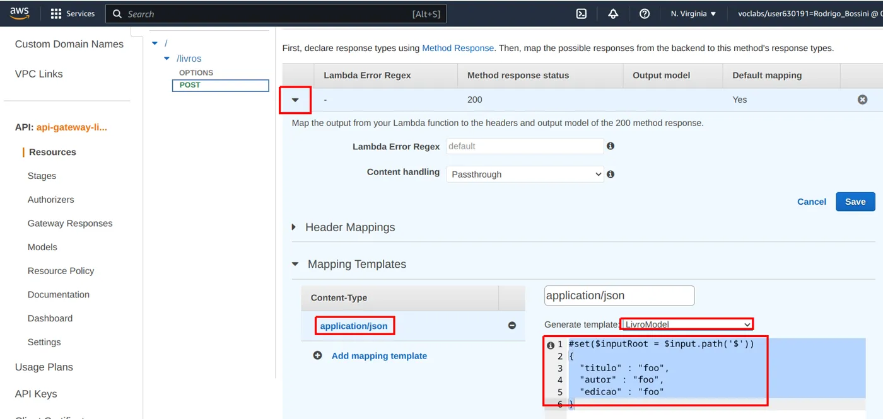This screenshot has height=419, width=883.
Task: Click the AWS logo home icon
Action: click(x=20, y=14)
